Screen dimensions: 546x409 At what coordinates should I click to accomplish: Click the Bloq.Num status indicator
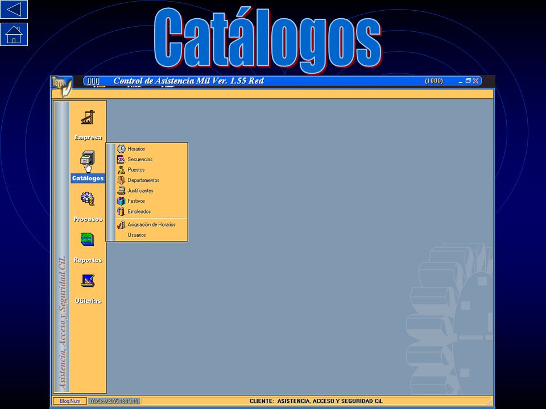(x=70, y=401)
